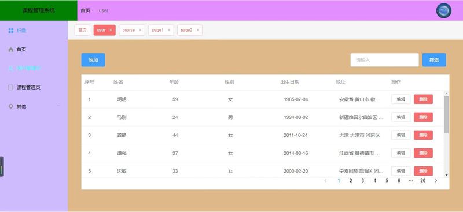Image resolution: width=463 pixels, height=212 pixels.
Task: Jump to page 20 in pagination
Action: pos(423,180)
